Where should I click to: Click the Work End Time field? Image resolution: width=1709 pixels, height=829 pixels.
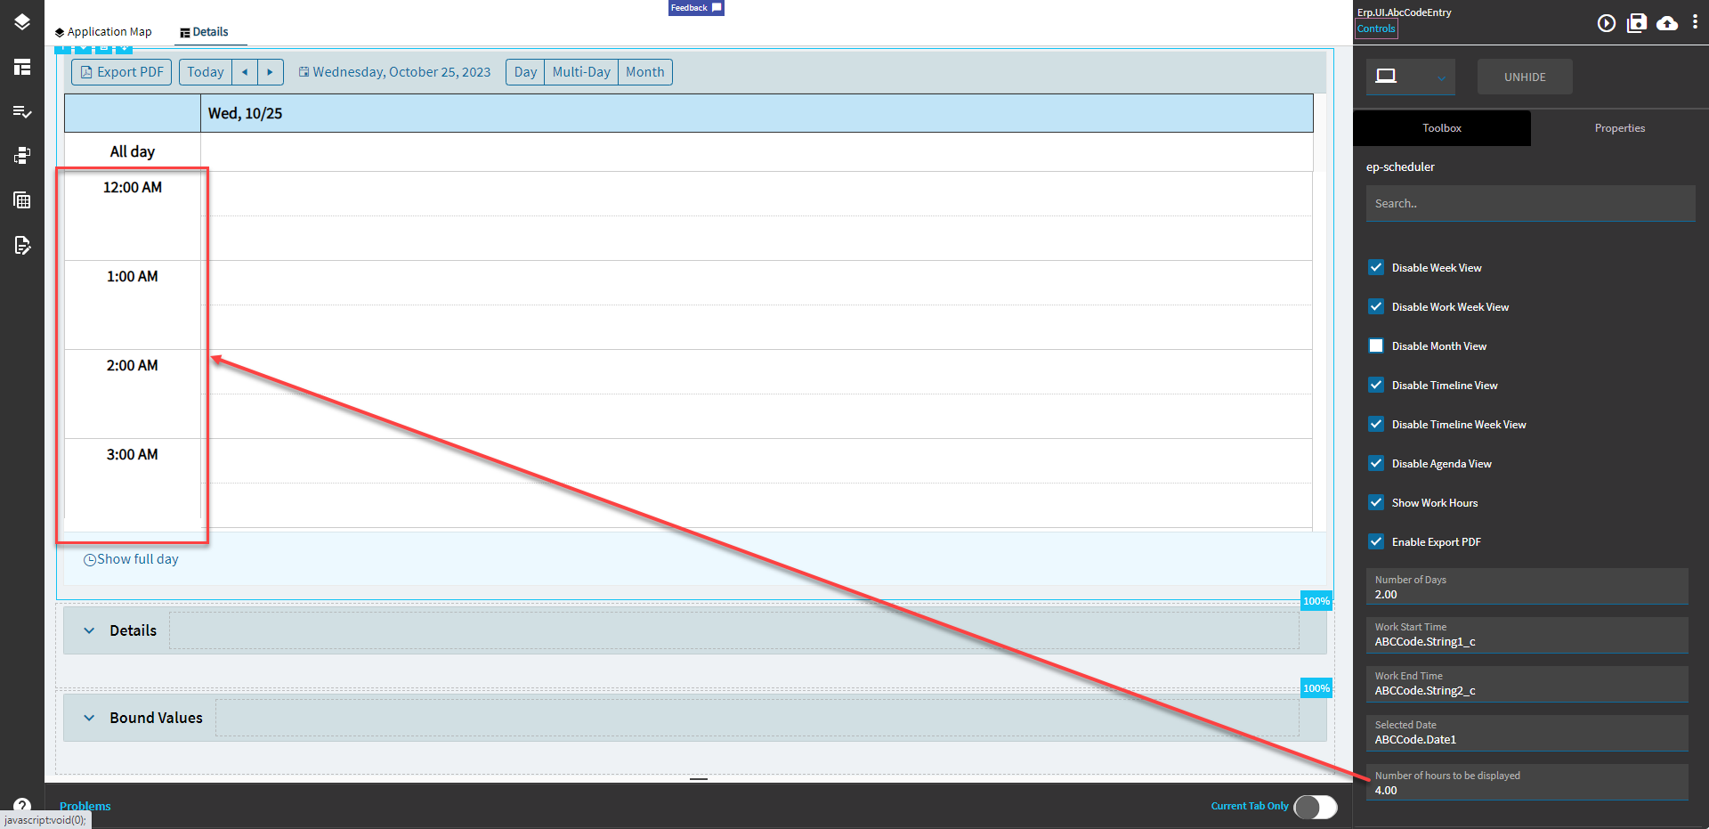pyautogui.click(x=1527, y=684)
